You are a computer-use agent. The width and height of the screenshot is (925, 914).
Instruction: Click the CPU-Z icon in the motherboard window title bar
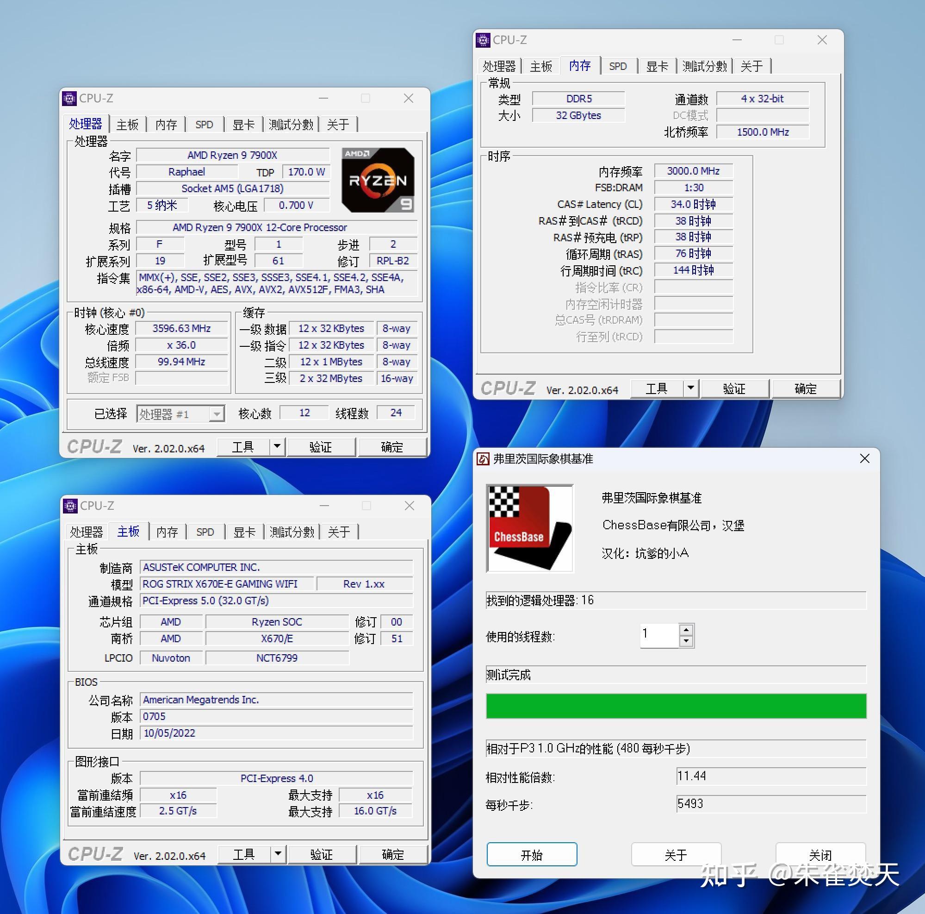pyautogui.click(x=71, y=506)
